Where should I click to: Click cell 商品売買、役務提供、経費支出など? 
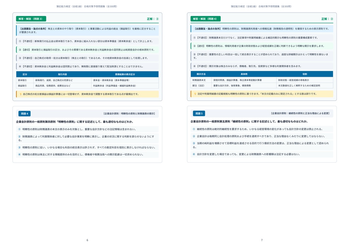click(x=63, y=86)
